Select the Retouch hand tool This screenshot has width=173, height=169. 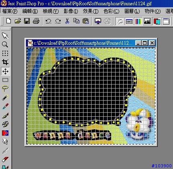point(5,142)
